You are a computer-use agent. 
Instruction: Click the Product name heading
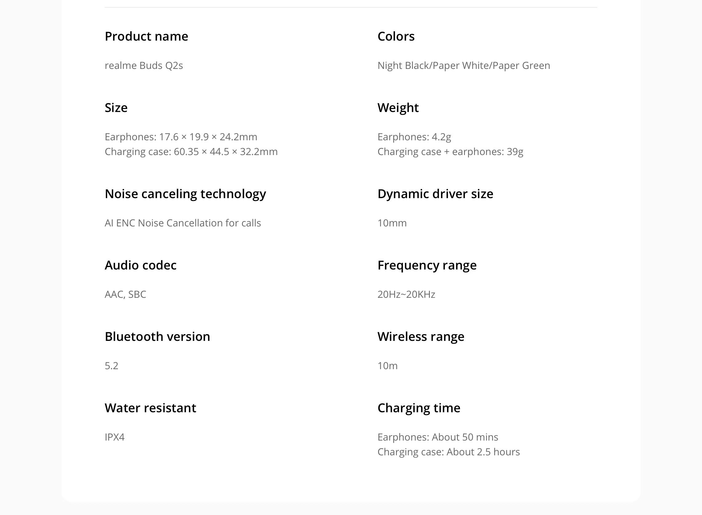point(146,37)
